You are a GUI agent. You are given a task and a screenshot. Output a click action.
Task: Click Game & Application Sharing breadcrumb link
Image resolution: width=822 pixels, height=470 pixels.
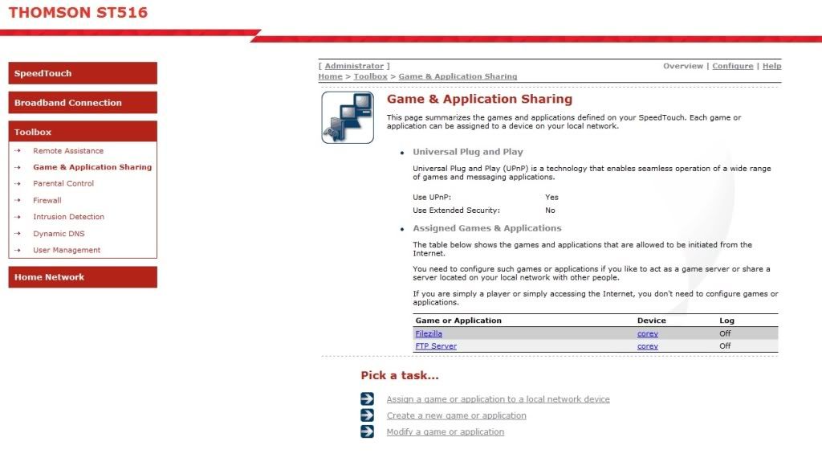click(x=458, y=76)
